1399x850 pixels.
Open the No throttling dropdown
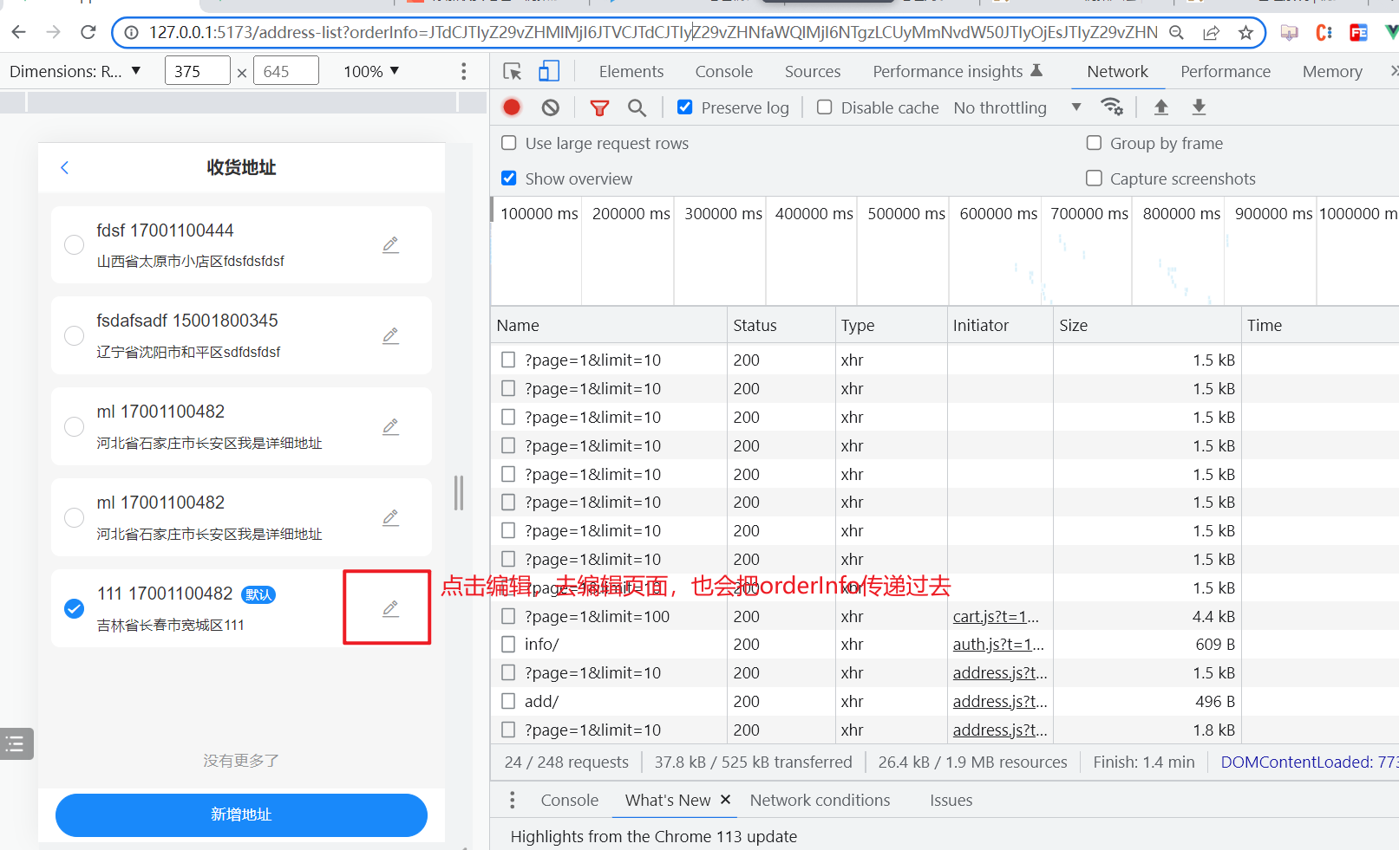(x=1017, y=107)
